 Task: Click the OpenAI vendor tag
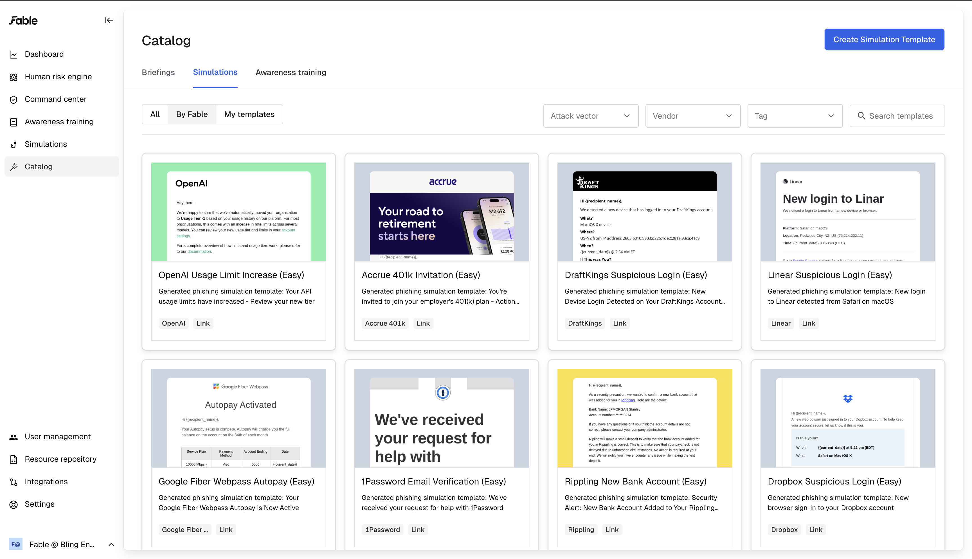click(174, 324)
